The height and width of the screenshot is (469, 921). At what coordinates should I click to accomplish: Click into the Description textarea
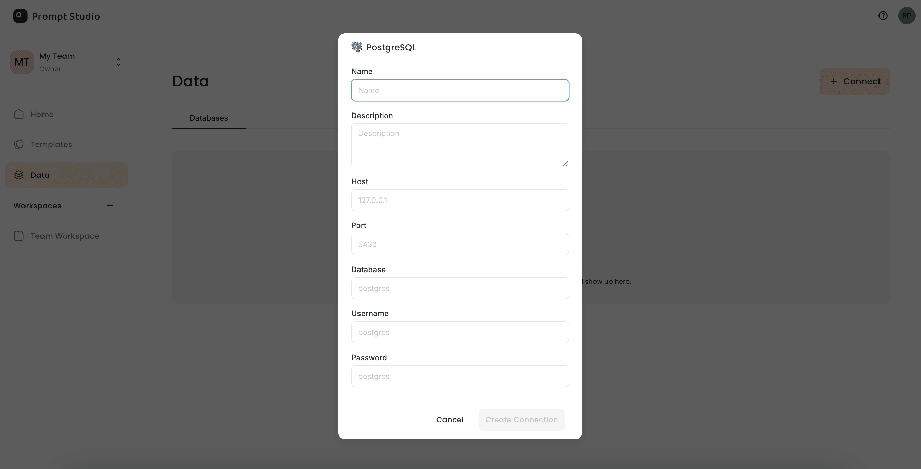(x=460, y=145)
